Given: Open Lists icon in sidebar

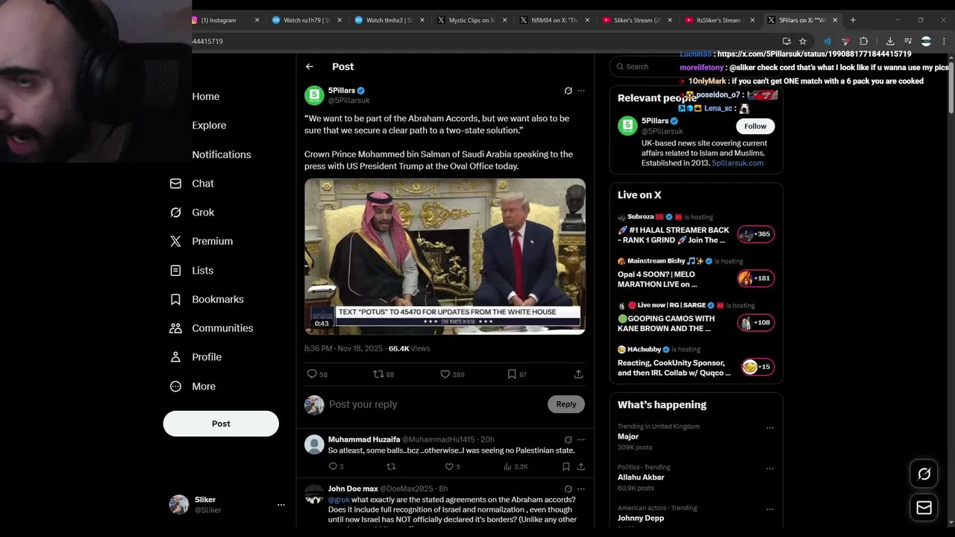Looking at the screenshot, I should (175, 270).
